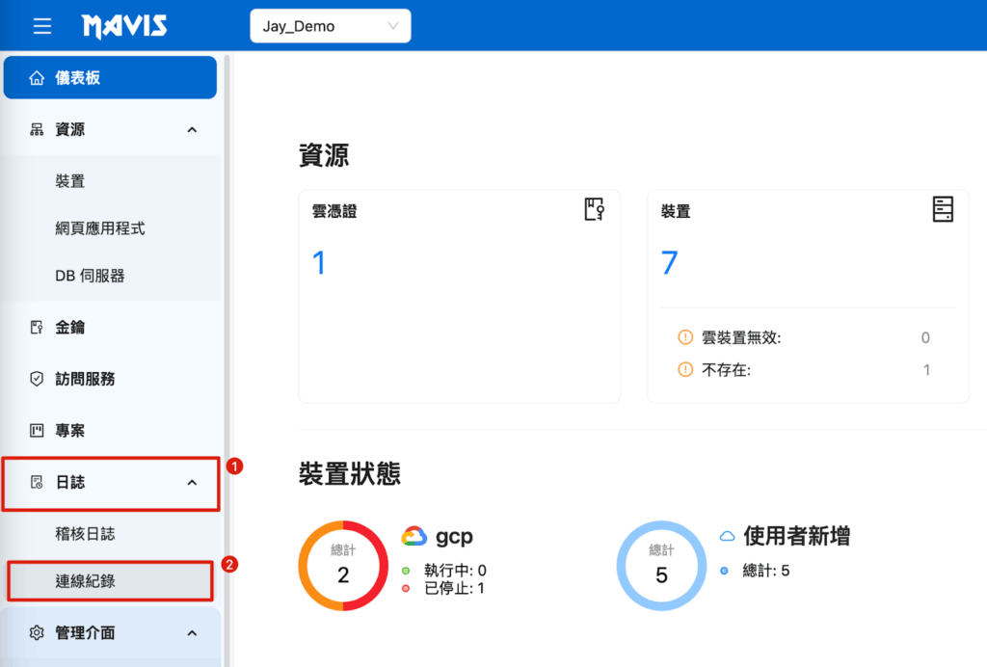The image size is (987, 667).
Task: Click the cloud credential icon in 雲憑證 card
Action: [594, 210]
